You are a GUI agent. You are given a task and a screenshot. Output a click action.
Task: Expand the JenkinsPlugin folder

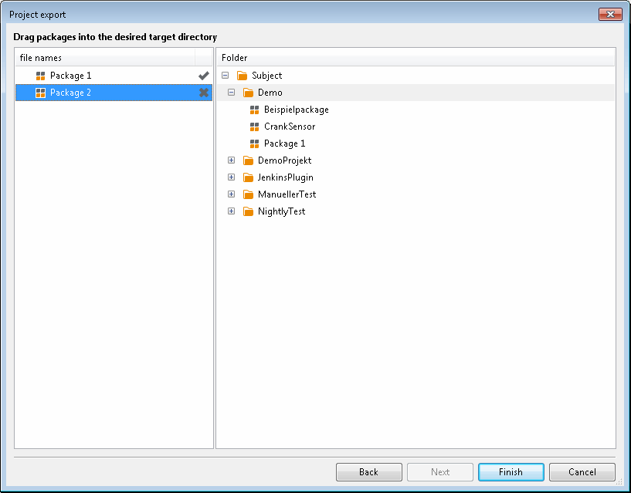click(232, 177)
